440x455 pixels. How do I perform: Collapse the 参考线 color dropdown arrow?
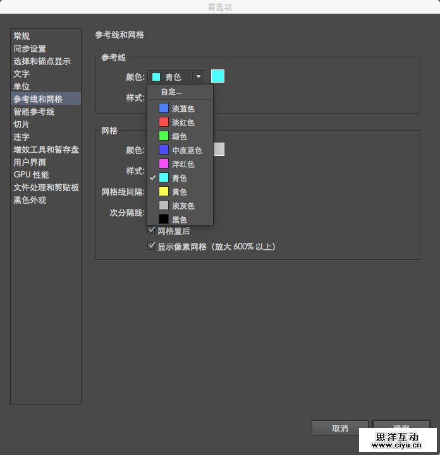click(199, 76)
